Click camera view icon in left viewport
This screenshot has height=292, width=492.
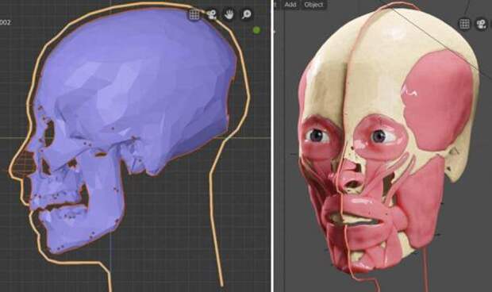[212, 14]
